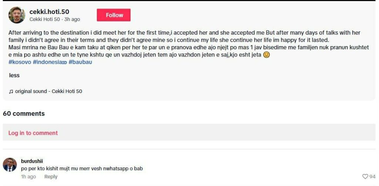The image size is (379, 186).
Task: Click Log in to comment
Action: [33, 133]
